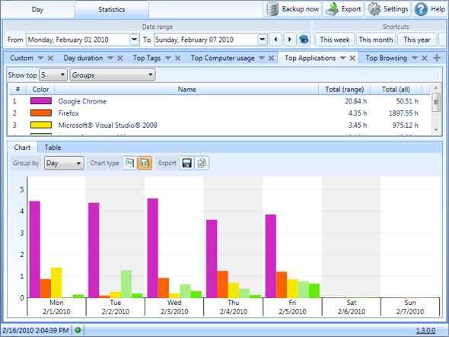Screen dimensions: 449x337
Task: Click Google Chrome magenta color swatch
Action: coord(41,101)
